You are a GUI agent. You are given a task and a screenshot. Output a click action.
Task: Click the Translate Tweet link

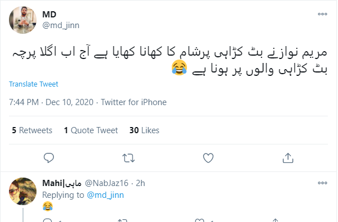coord(34,84)
